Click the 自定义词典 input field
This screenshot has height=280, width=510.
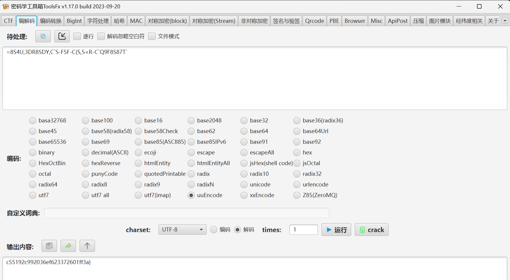[x=187, y=213]
